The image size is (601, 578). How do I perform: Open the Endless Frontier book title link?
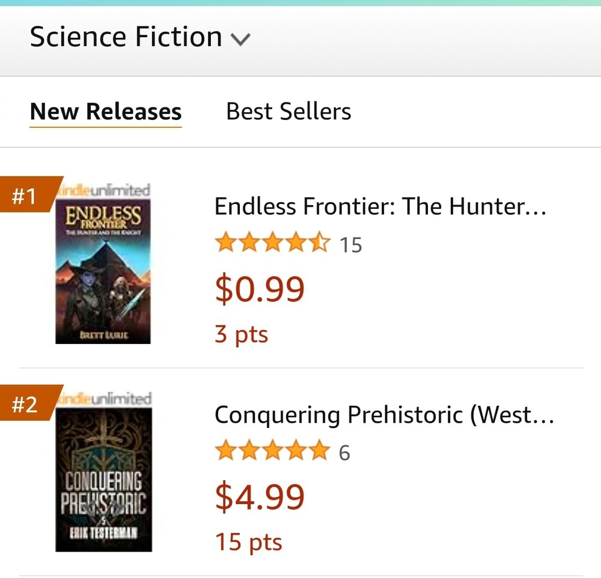[380, 206]
